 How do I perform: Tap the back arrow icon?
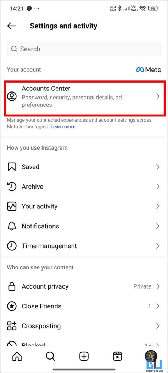pos(12,26)
